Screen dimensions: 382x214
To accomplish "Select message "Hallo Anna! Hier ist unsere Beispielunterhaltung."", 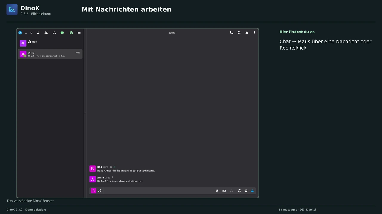I will [126, 171].
